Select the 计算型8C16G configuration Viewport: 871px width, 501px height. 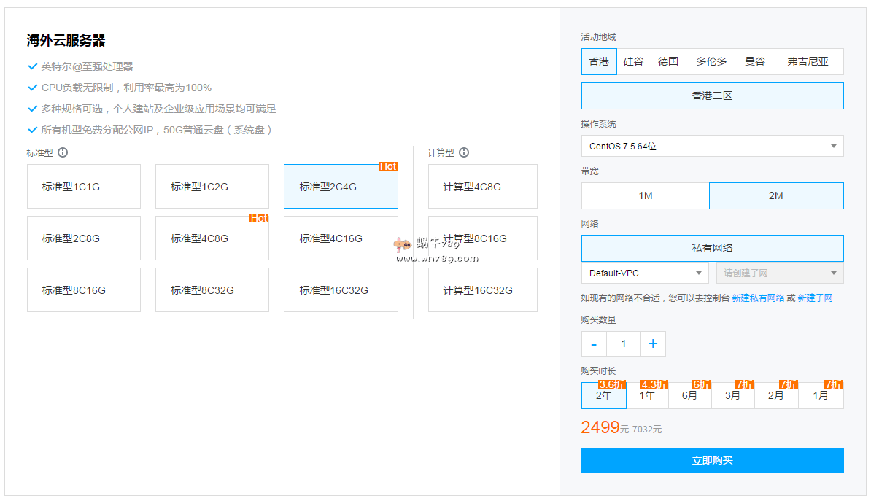pos(482,238)
